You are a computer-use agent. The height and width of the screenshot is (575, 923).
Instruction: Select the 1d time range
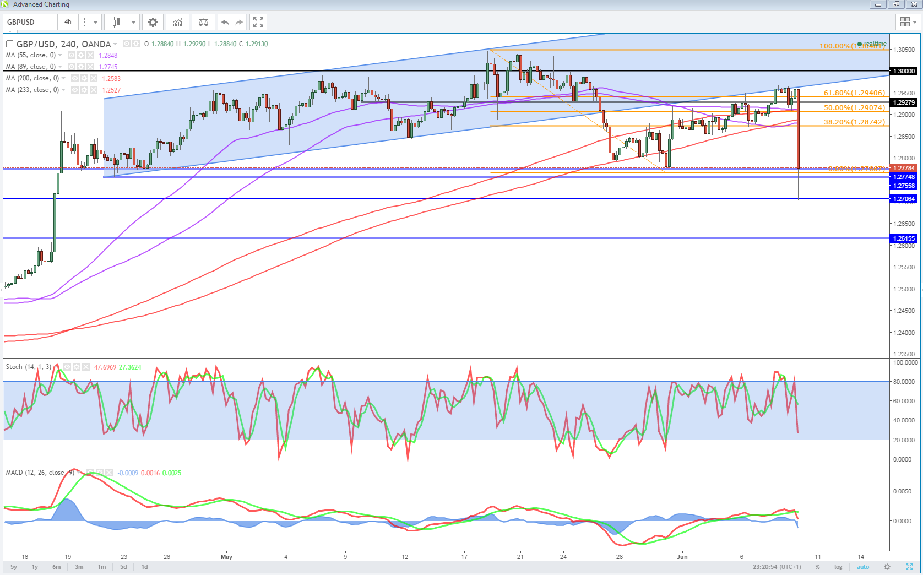[x=144, y=567]
